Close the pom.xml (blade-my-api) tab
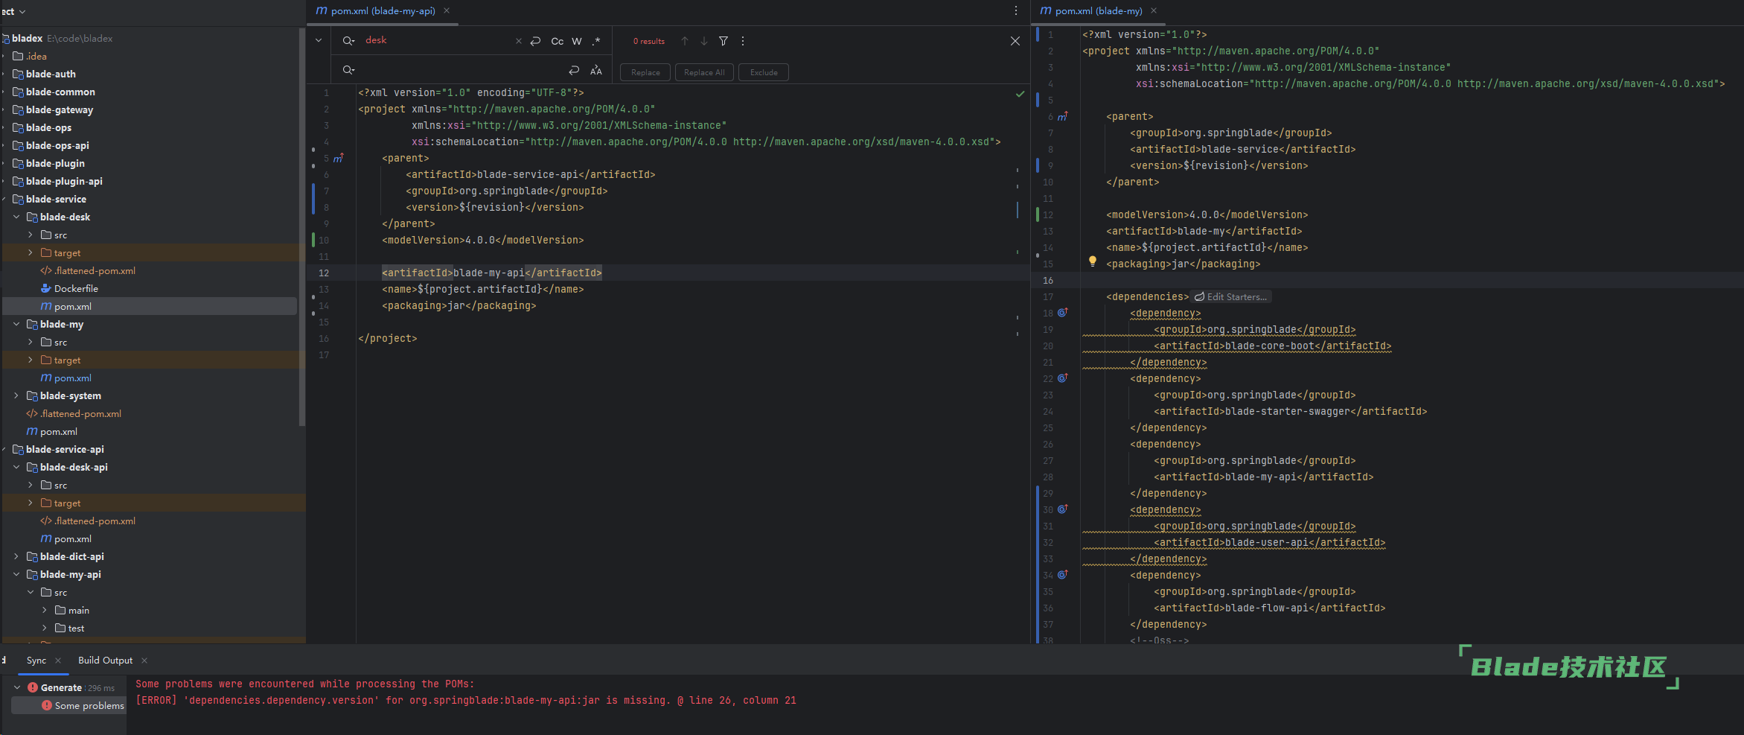This screenshot has height=735, width=1744. (x=447, y=10)
